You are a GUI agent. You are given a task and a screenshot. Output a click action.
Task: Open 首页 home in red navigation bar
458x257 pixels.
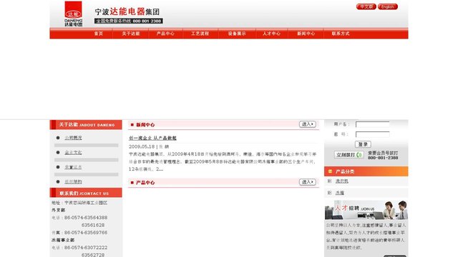pyautogui.click(x=99, y=34)
